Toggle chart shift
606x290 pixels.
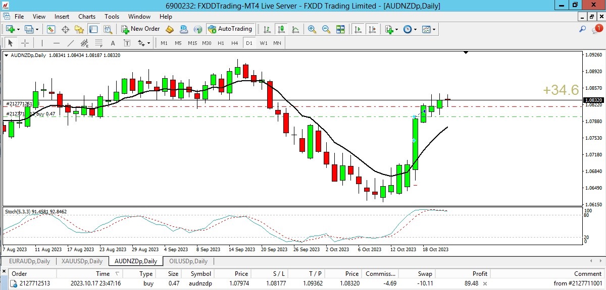click(372, 29)
